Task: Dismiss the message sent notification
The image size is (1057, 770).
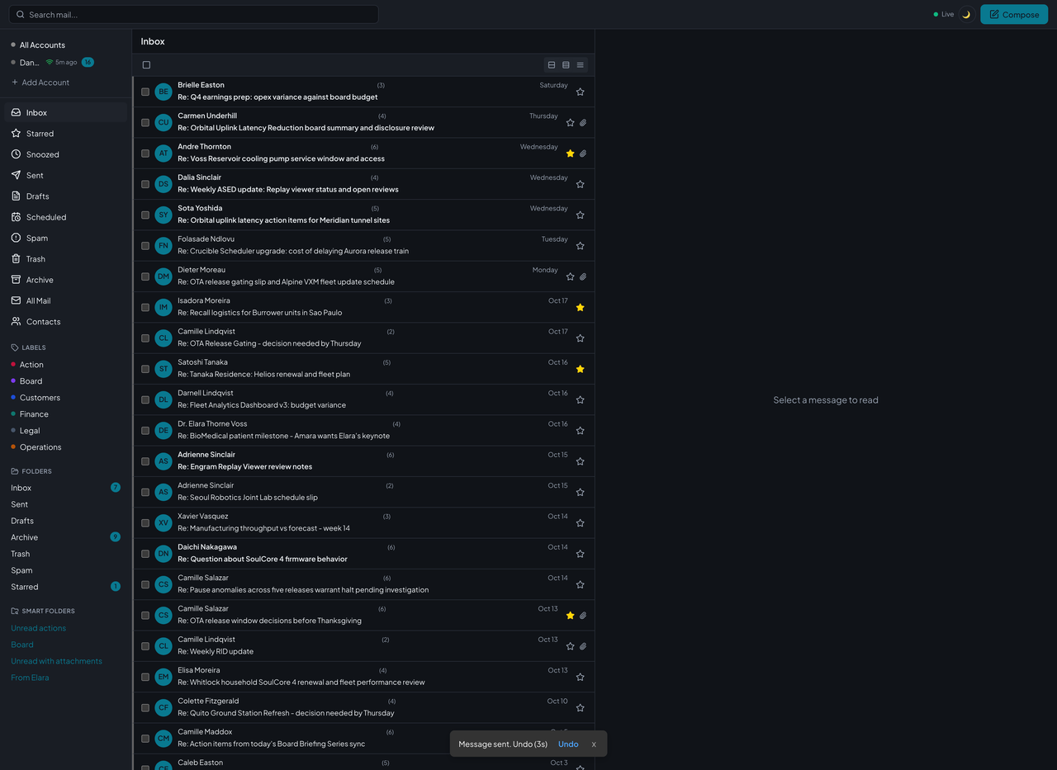Action: pos(594,744)
